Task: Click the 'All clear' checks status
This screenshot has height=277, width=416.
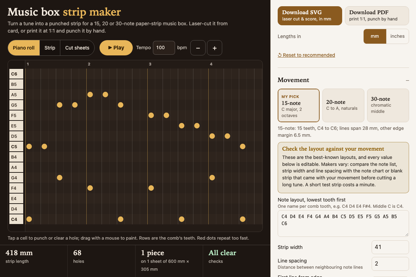Action: [x=222, y=253]
